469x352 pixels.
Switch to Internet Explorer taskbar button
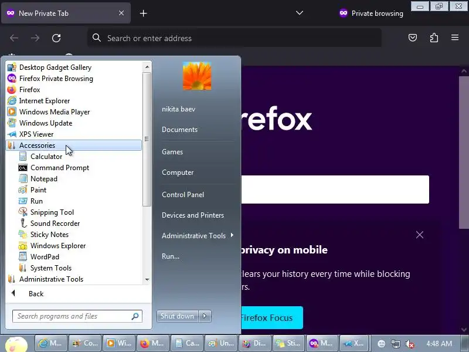[52, 343]
